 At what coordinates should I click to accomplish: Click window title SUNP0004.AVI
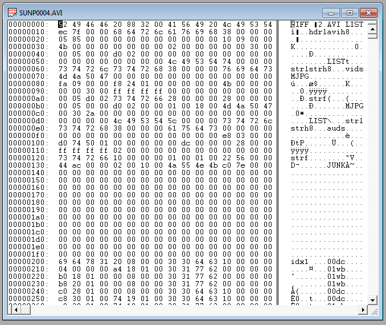(40, 13)
